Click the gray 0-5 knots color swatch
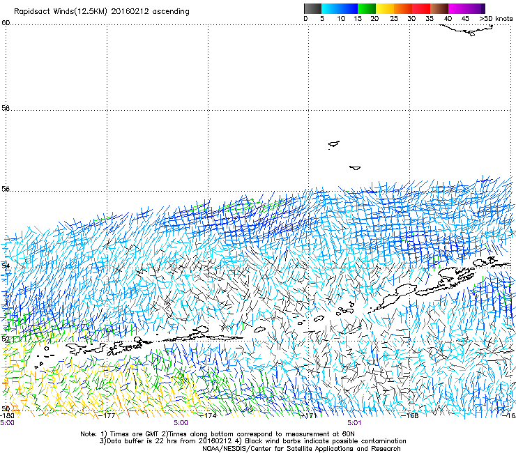 click(312, 8)
